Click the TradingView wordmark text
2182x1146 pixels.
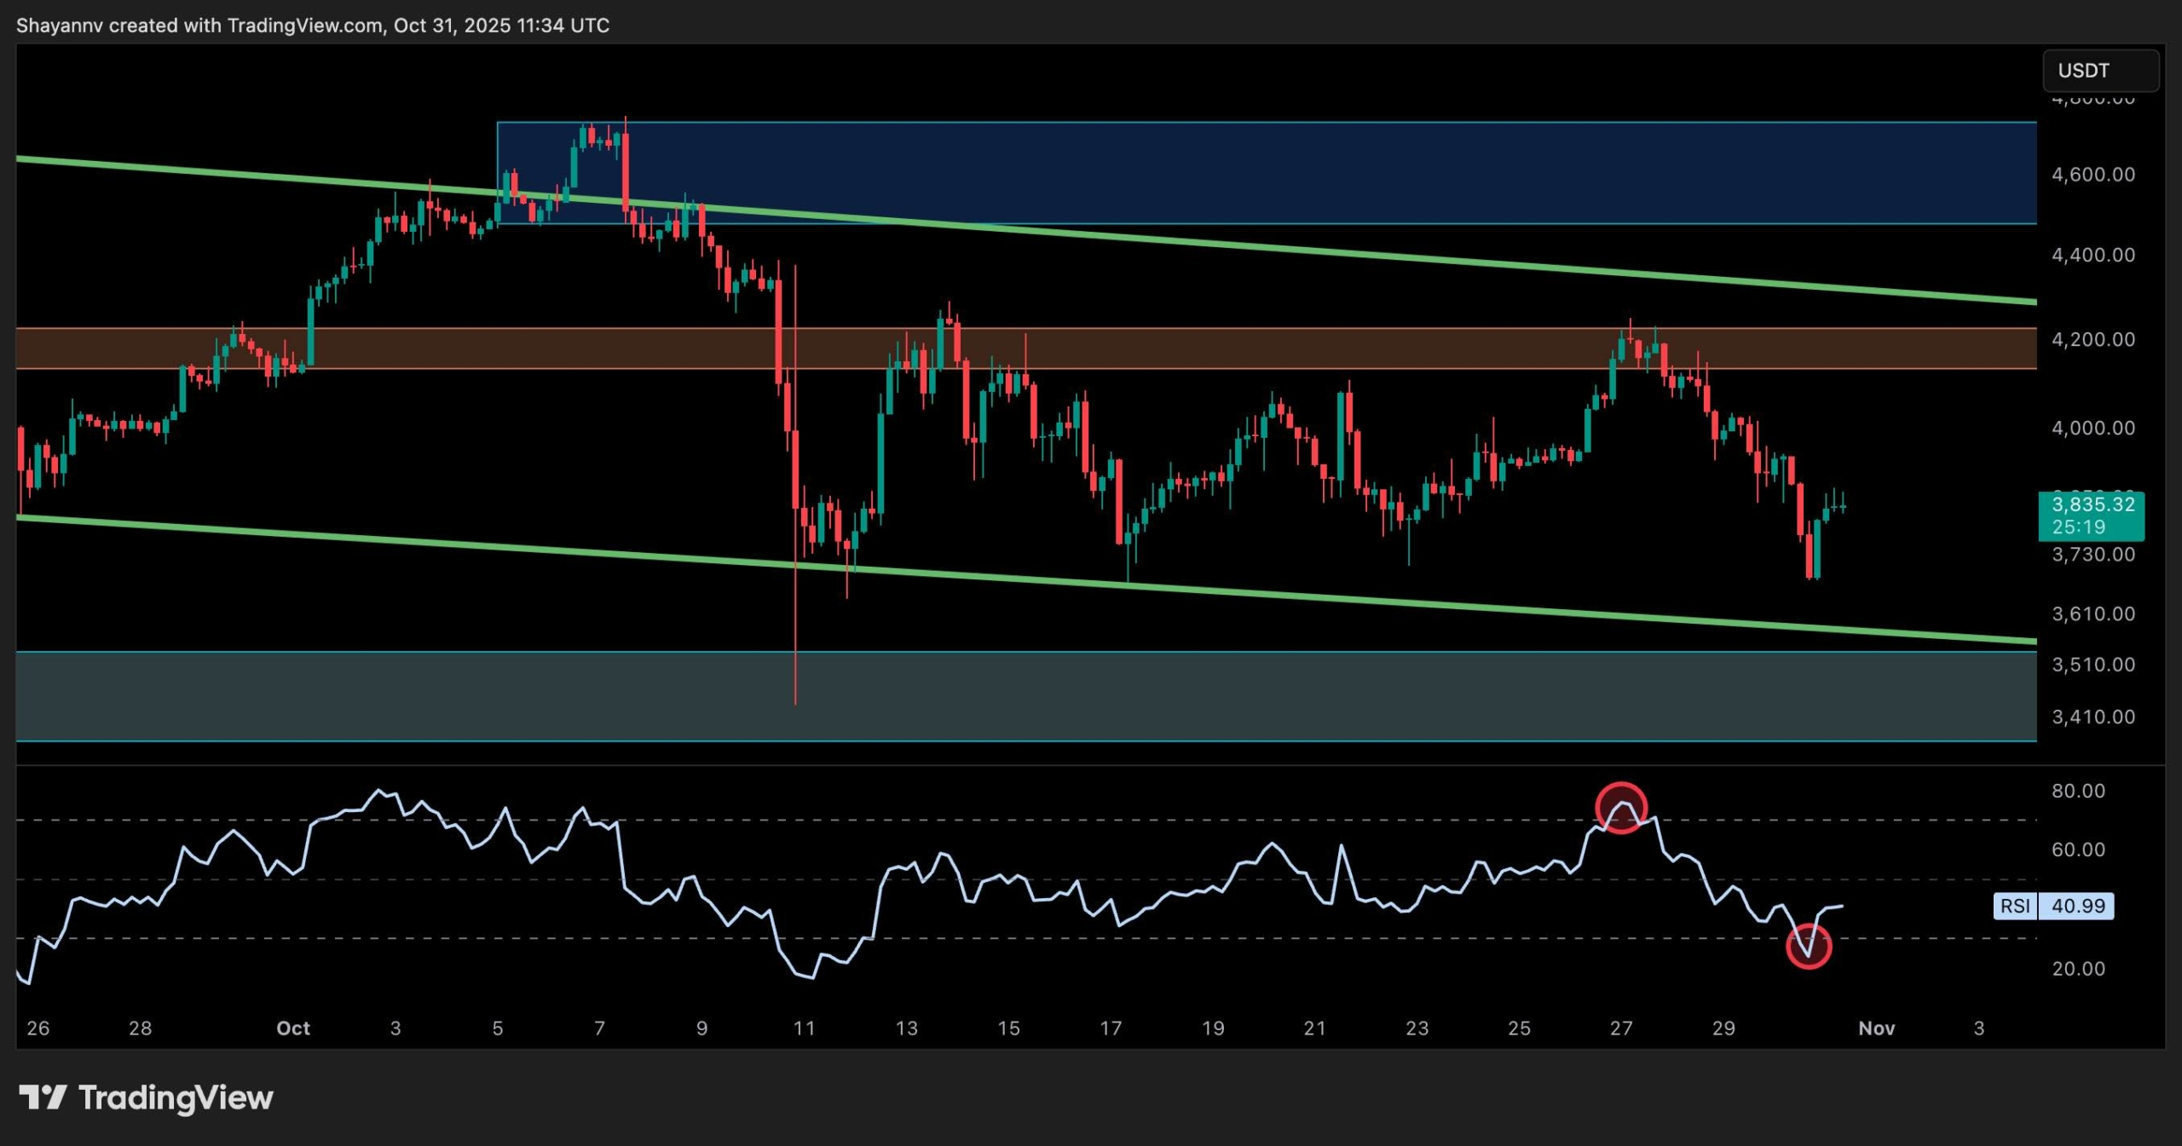coord(176,1097)
